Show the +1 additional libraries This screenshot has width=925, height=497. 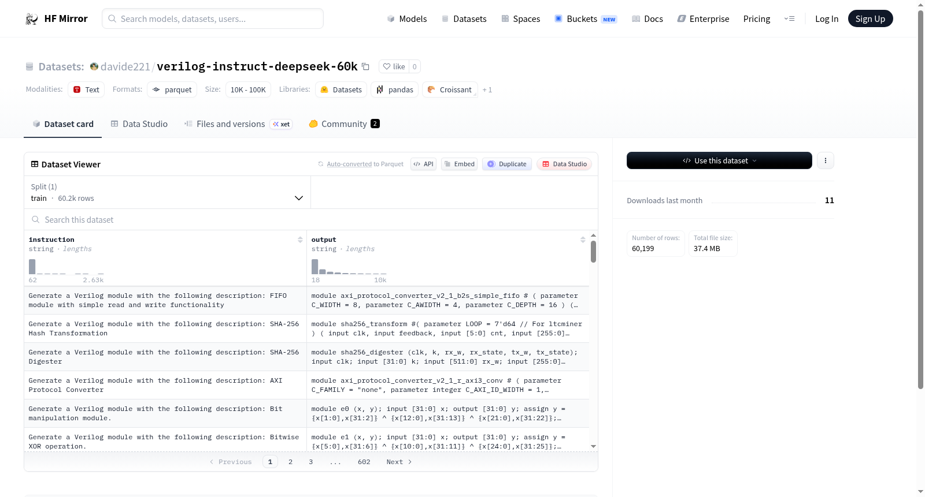[x=487, y=89]
